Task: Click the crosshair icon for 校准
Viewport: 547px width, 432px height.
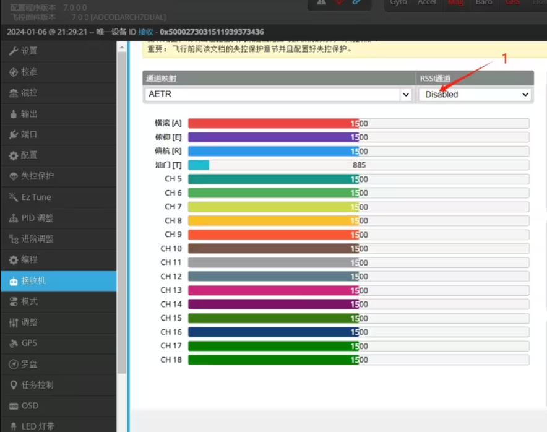Action: [13, 72]
